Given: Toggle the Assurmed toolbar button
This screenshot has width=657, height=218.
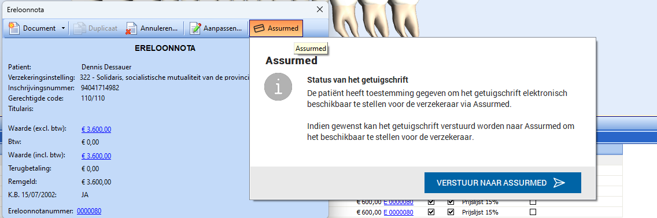Looking at the screenshot, I should coord(276,28).
